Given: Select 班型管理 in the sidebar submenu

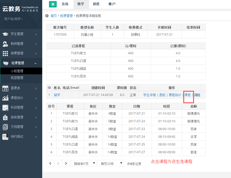Looking at the screenshot, I should pyautogui.click(x=17, y=78).
